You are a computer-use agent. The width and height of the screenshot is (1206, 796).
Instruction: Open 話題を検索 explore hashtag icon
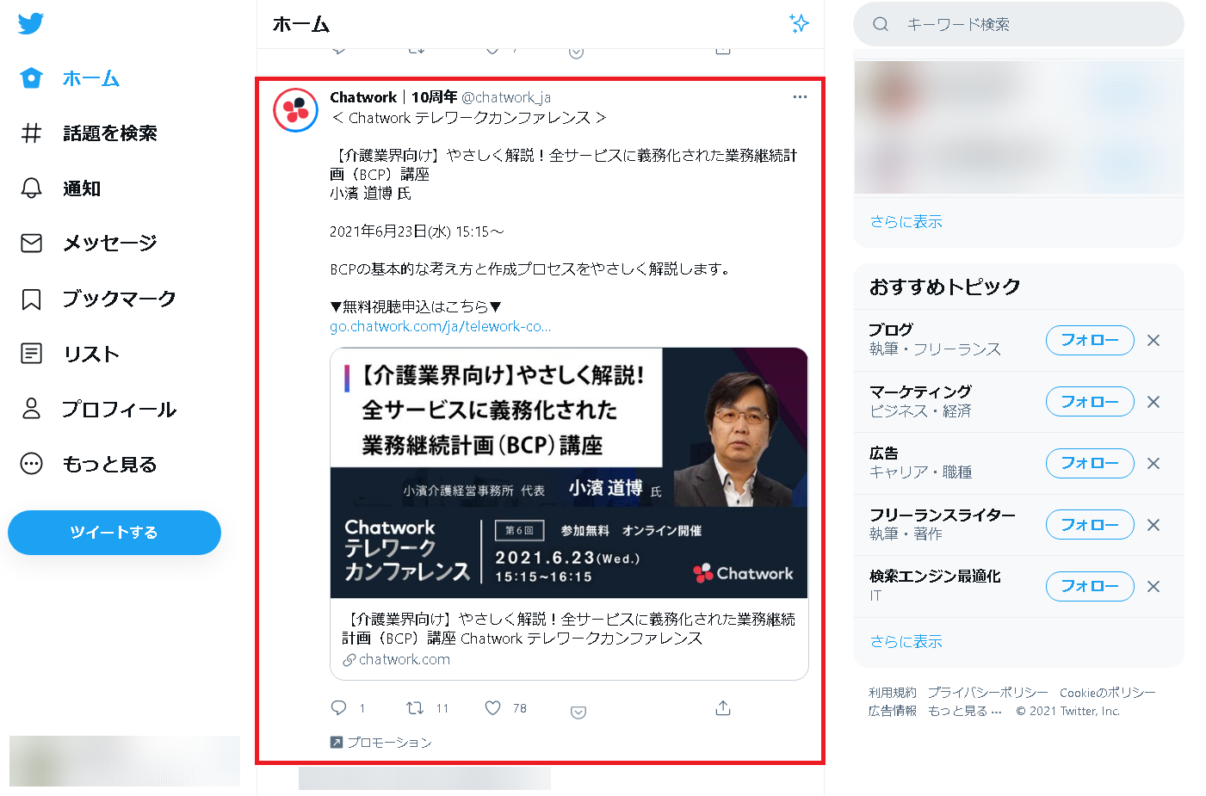click(x=31, y=133)
